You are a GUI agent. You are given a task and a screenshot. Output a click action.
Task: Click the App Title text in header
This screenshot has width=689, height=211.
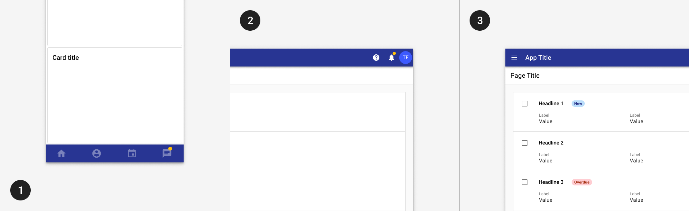click(538, 58)
